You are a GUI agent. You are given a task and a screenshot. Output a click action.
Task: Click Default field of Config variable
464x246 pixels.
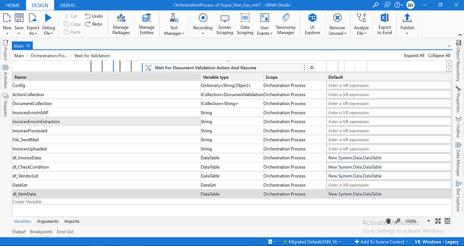[x=388, y=85]
